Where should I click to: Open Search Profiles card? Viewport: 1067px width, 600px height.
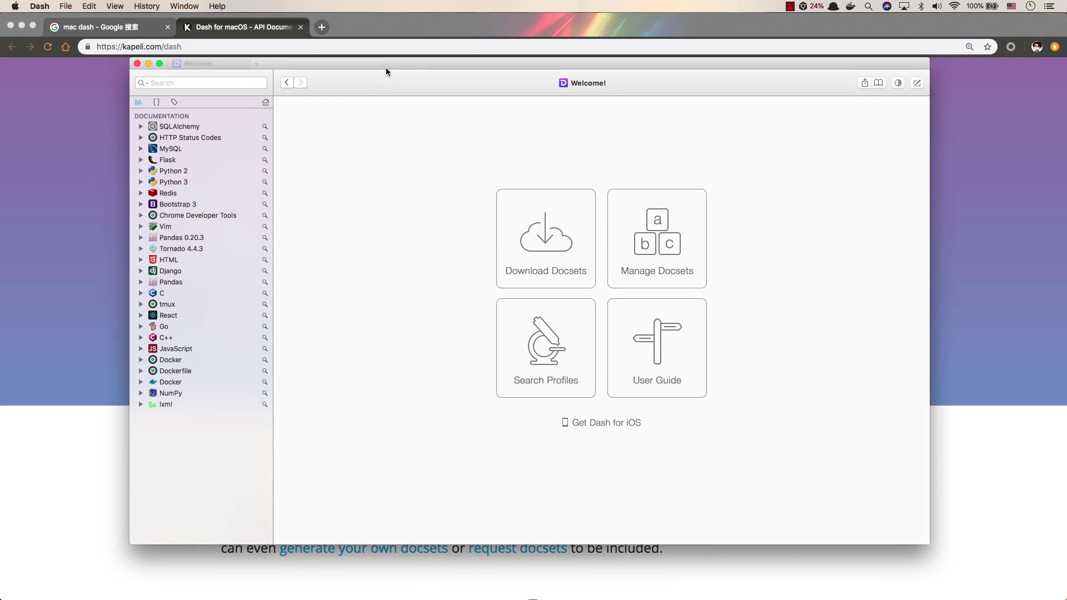pyautogui.click(x=546, y=348)
